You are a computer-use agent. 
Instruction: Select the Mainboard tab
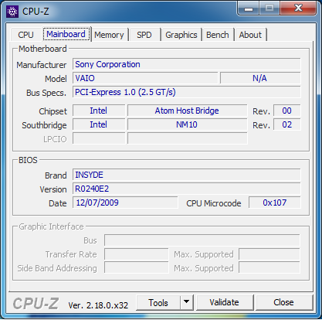pyautogui.click(x=66, y=34)
